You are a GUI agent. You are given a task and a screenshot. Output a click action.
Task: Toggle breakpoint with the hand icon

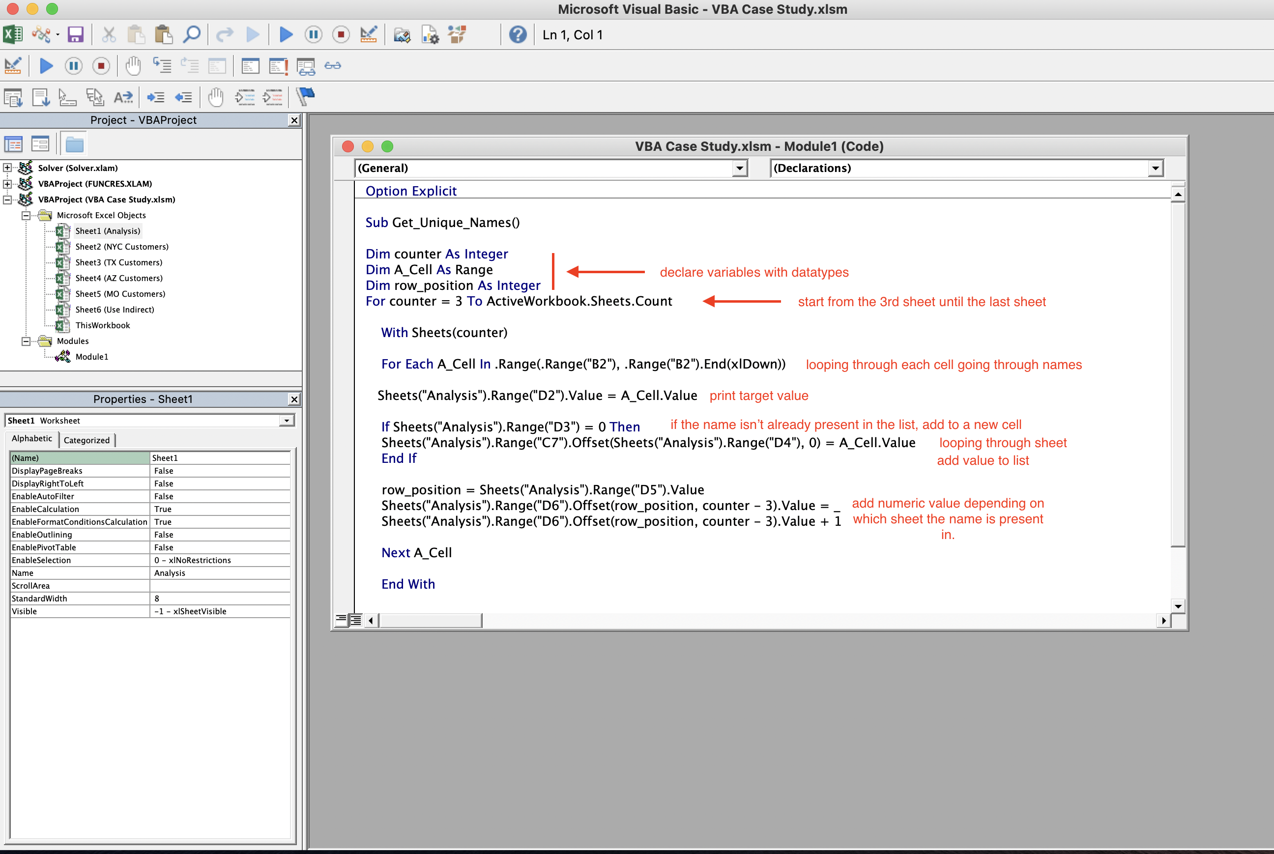pyautogui.click(x=133, y=66)
